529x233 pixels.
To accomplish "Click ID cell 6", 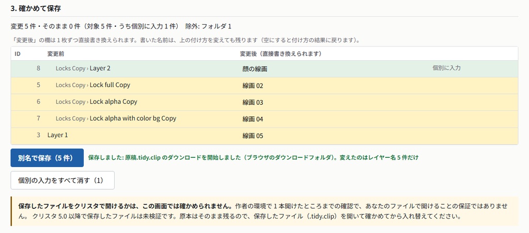I will tap(38, 102).
